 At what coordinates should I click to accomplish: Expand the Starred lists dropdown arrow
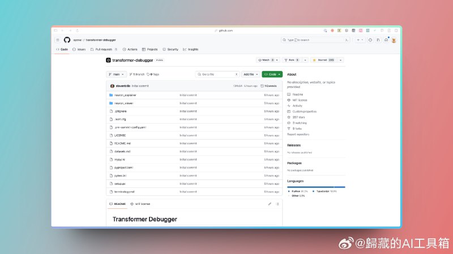(340, 60)
